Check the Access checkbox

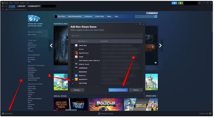[x=73, y=49]
